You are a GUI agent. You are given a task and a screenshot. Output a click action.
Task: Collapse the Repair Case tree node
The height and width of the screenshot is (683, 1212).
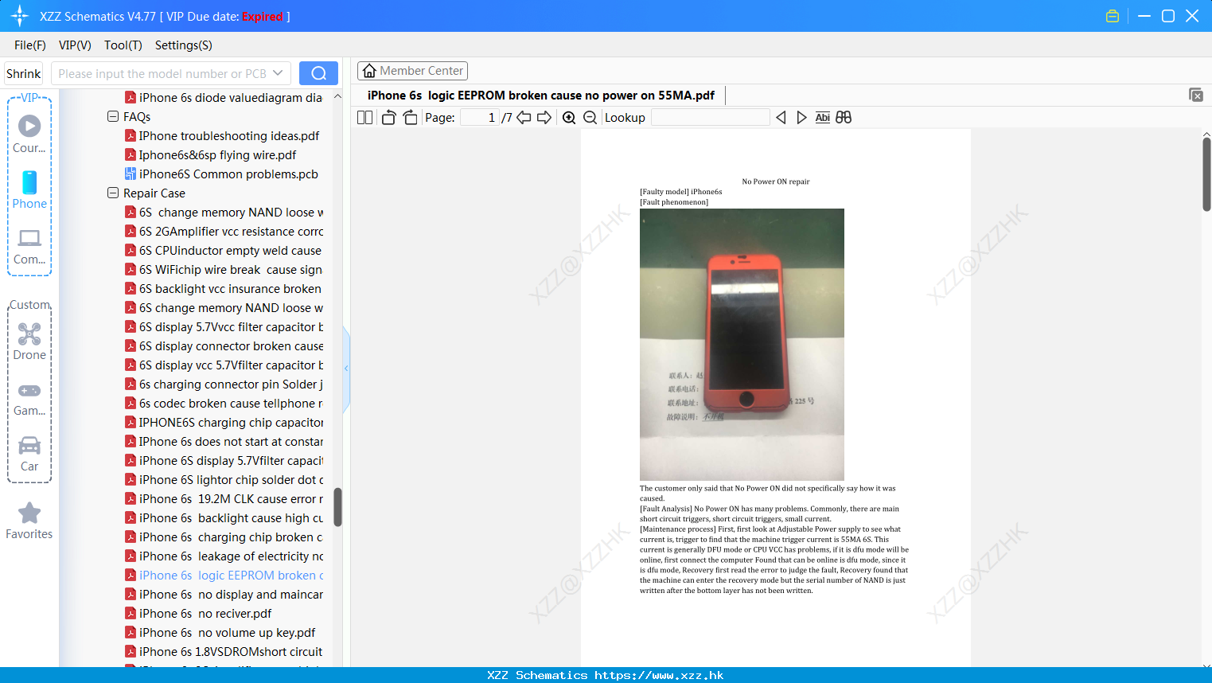click(112, 193)
